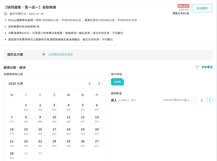Screen dimensions: 217x161
Task: Select September 10 date
Action: [x=54, y=119]
